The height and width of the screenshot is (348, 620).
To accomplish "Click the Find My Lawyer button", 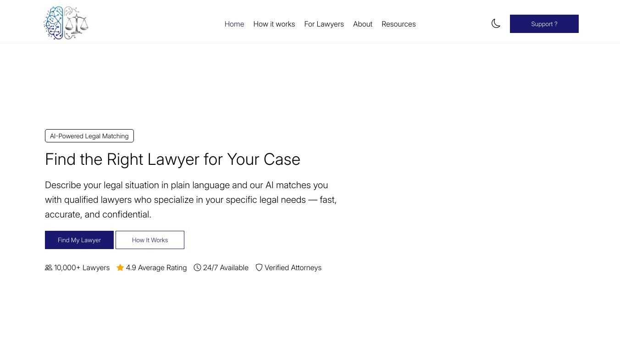I will tap(79, 240).
